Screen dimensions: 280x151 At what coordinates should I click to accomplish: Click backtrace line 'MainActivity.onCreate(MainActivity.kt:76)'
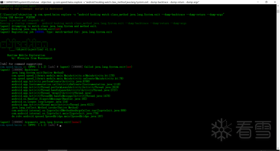[x=68, y=78]
